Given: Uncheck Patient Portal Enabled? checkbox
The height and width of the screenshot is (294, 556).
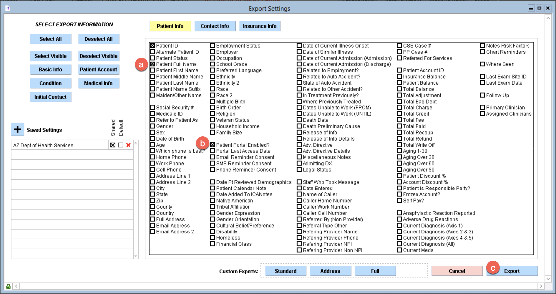Looking at the screenshot, I should 213,145.
